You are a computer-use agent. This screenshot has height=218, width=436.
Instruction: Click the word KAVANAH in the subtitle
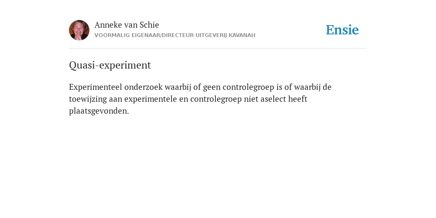tap(242, 35)
